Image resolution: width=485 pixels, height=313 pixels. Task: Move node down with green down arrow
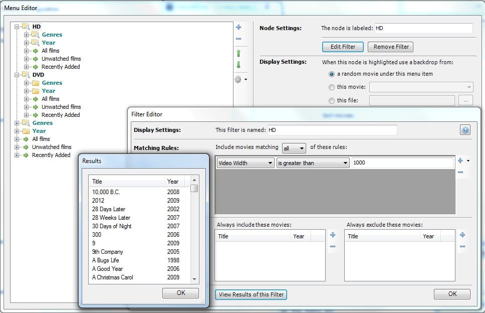[238, 65]
